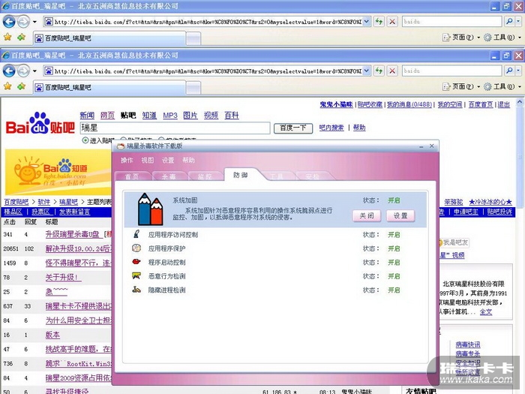This screenshot has height=394, width=525.
Task: Click 百度贴吧_瑞星吧 tab in front browser
Action: (x=109, y=87)
